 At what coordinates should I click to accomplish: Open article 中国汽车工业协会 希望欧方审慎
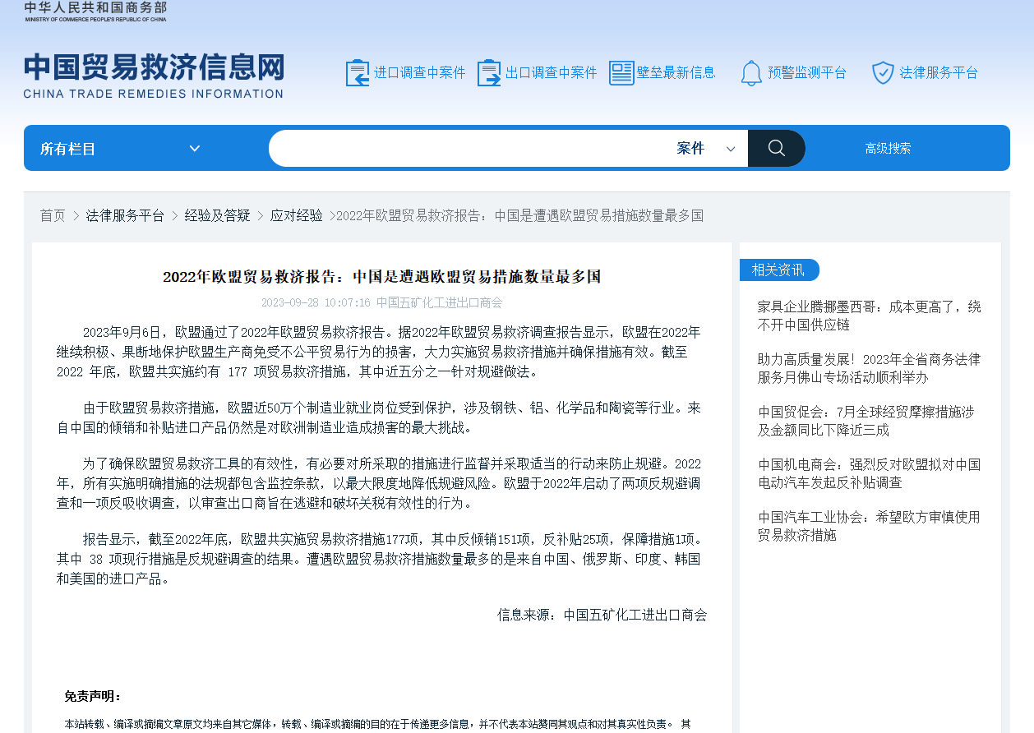[x=870, y=526]
